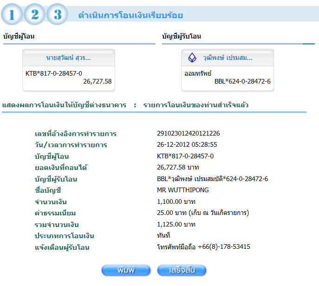Image resolution: width=319 pixels, height=286 pixels.
Task: Click the step 2 circle icon
Action: [34, 14]
